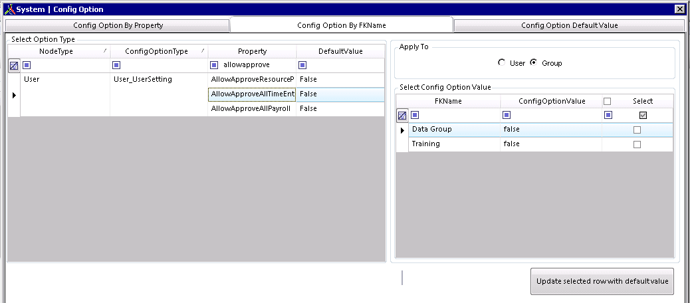
Task: Click the NodeType filter condition icon
Action: 27,65
